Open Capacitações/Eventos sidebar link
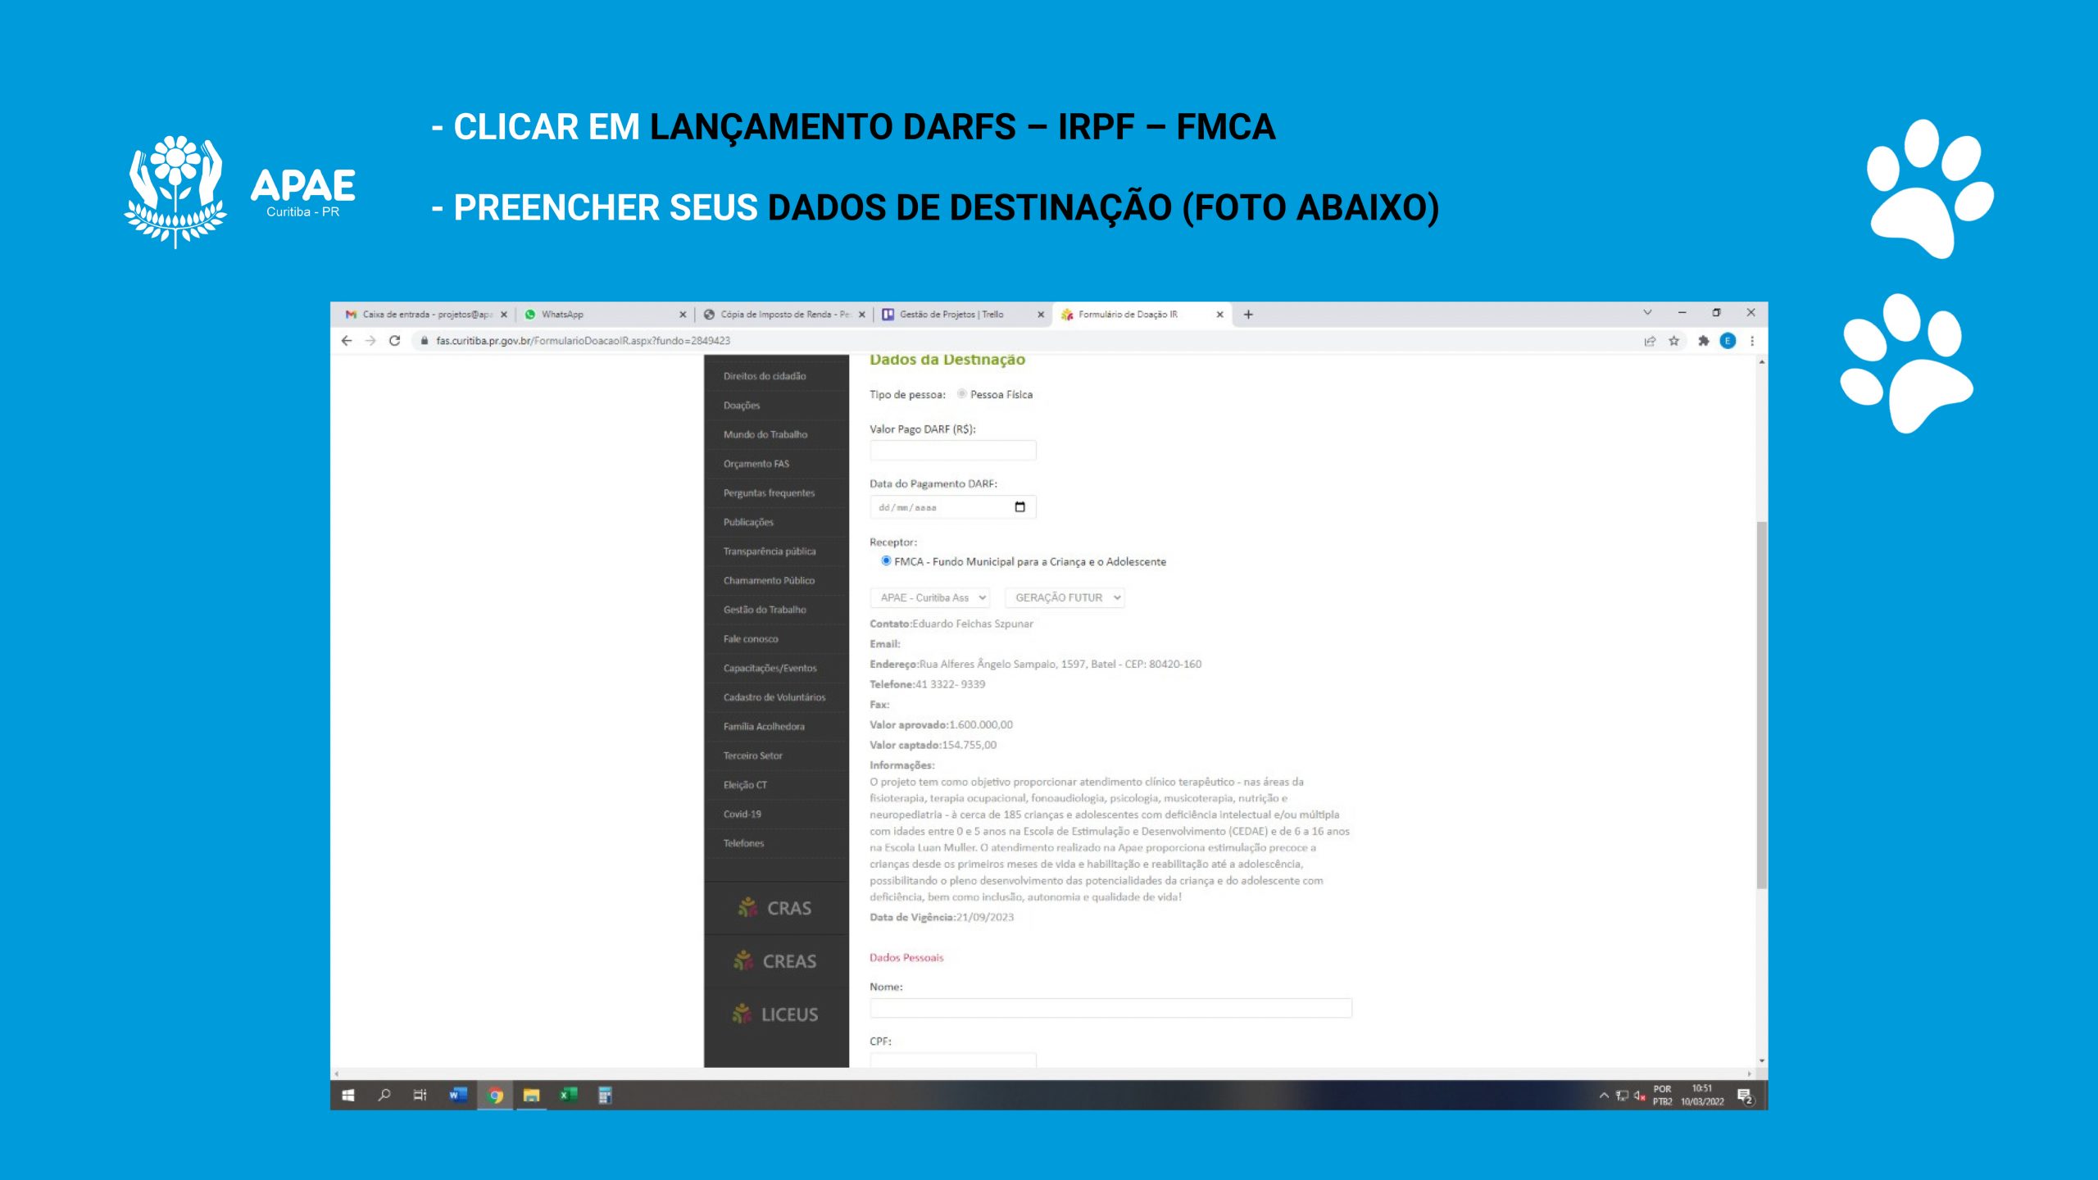2098x1180 pixels. (x=770, y=668)
